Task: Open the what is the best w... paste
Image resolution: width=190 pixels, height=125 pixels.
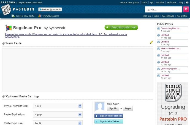Action: point(171,49)
